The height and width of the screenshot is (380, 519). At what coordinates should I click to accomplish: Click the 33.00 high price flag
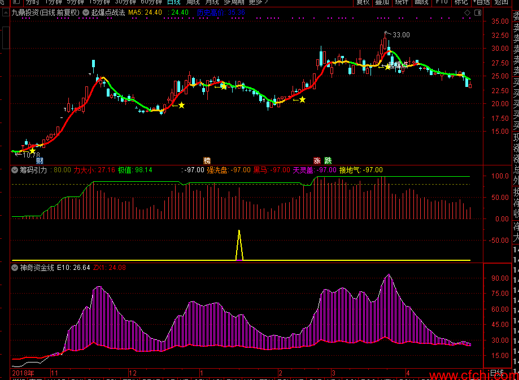click(x=400, y=35)
